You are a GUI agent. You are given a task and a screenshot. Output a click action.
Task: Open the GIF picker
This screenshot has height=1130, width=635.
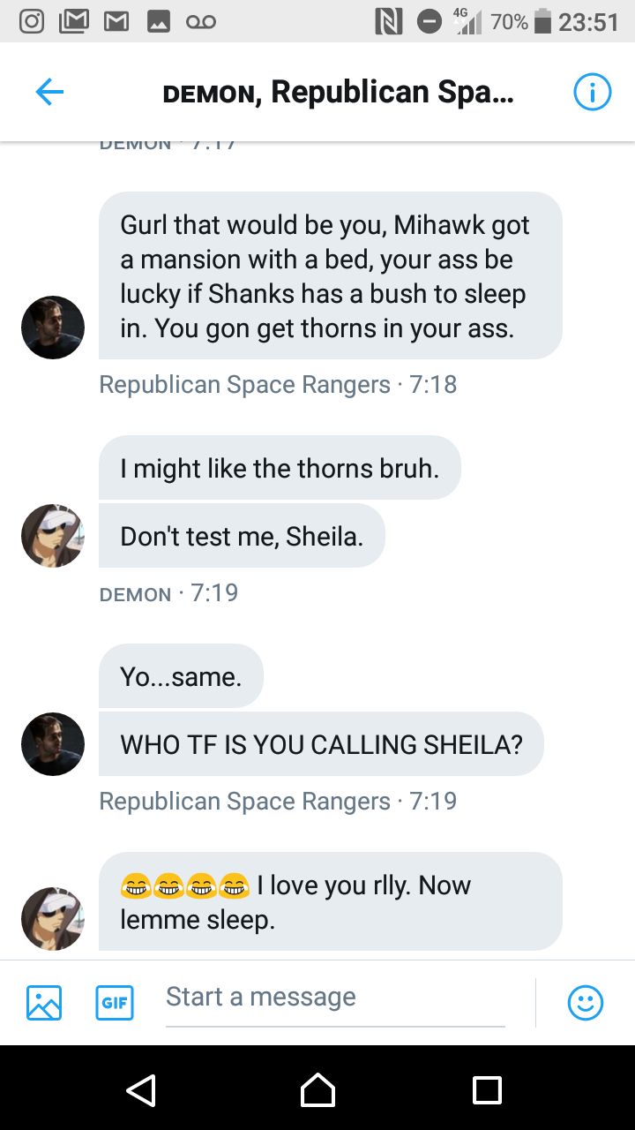click(x=115, y=1002)
